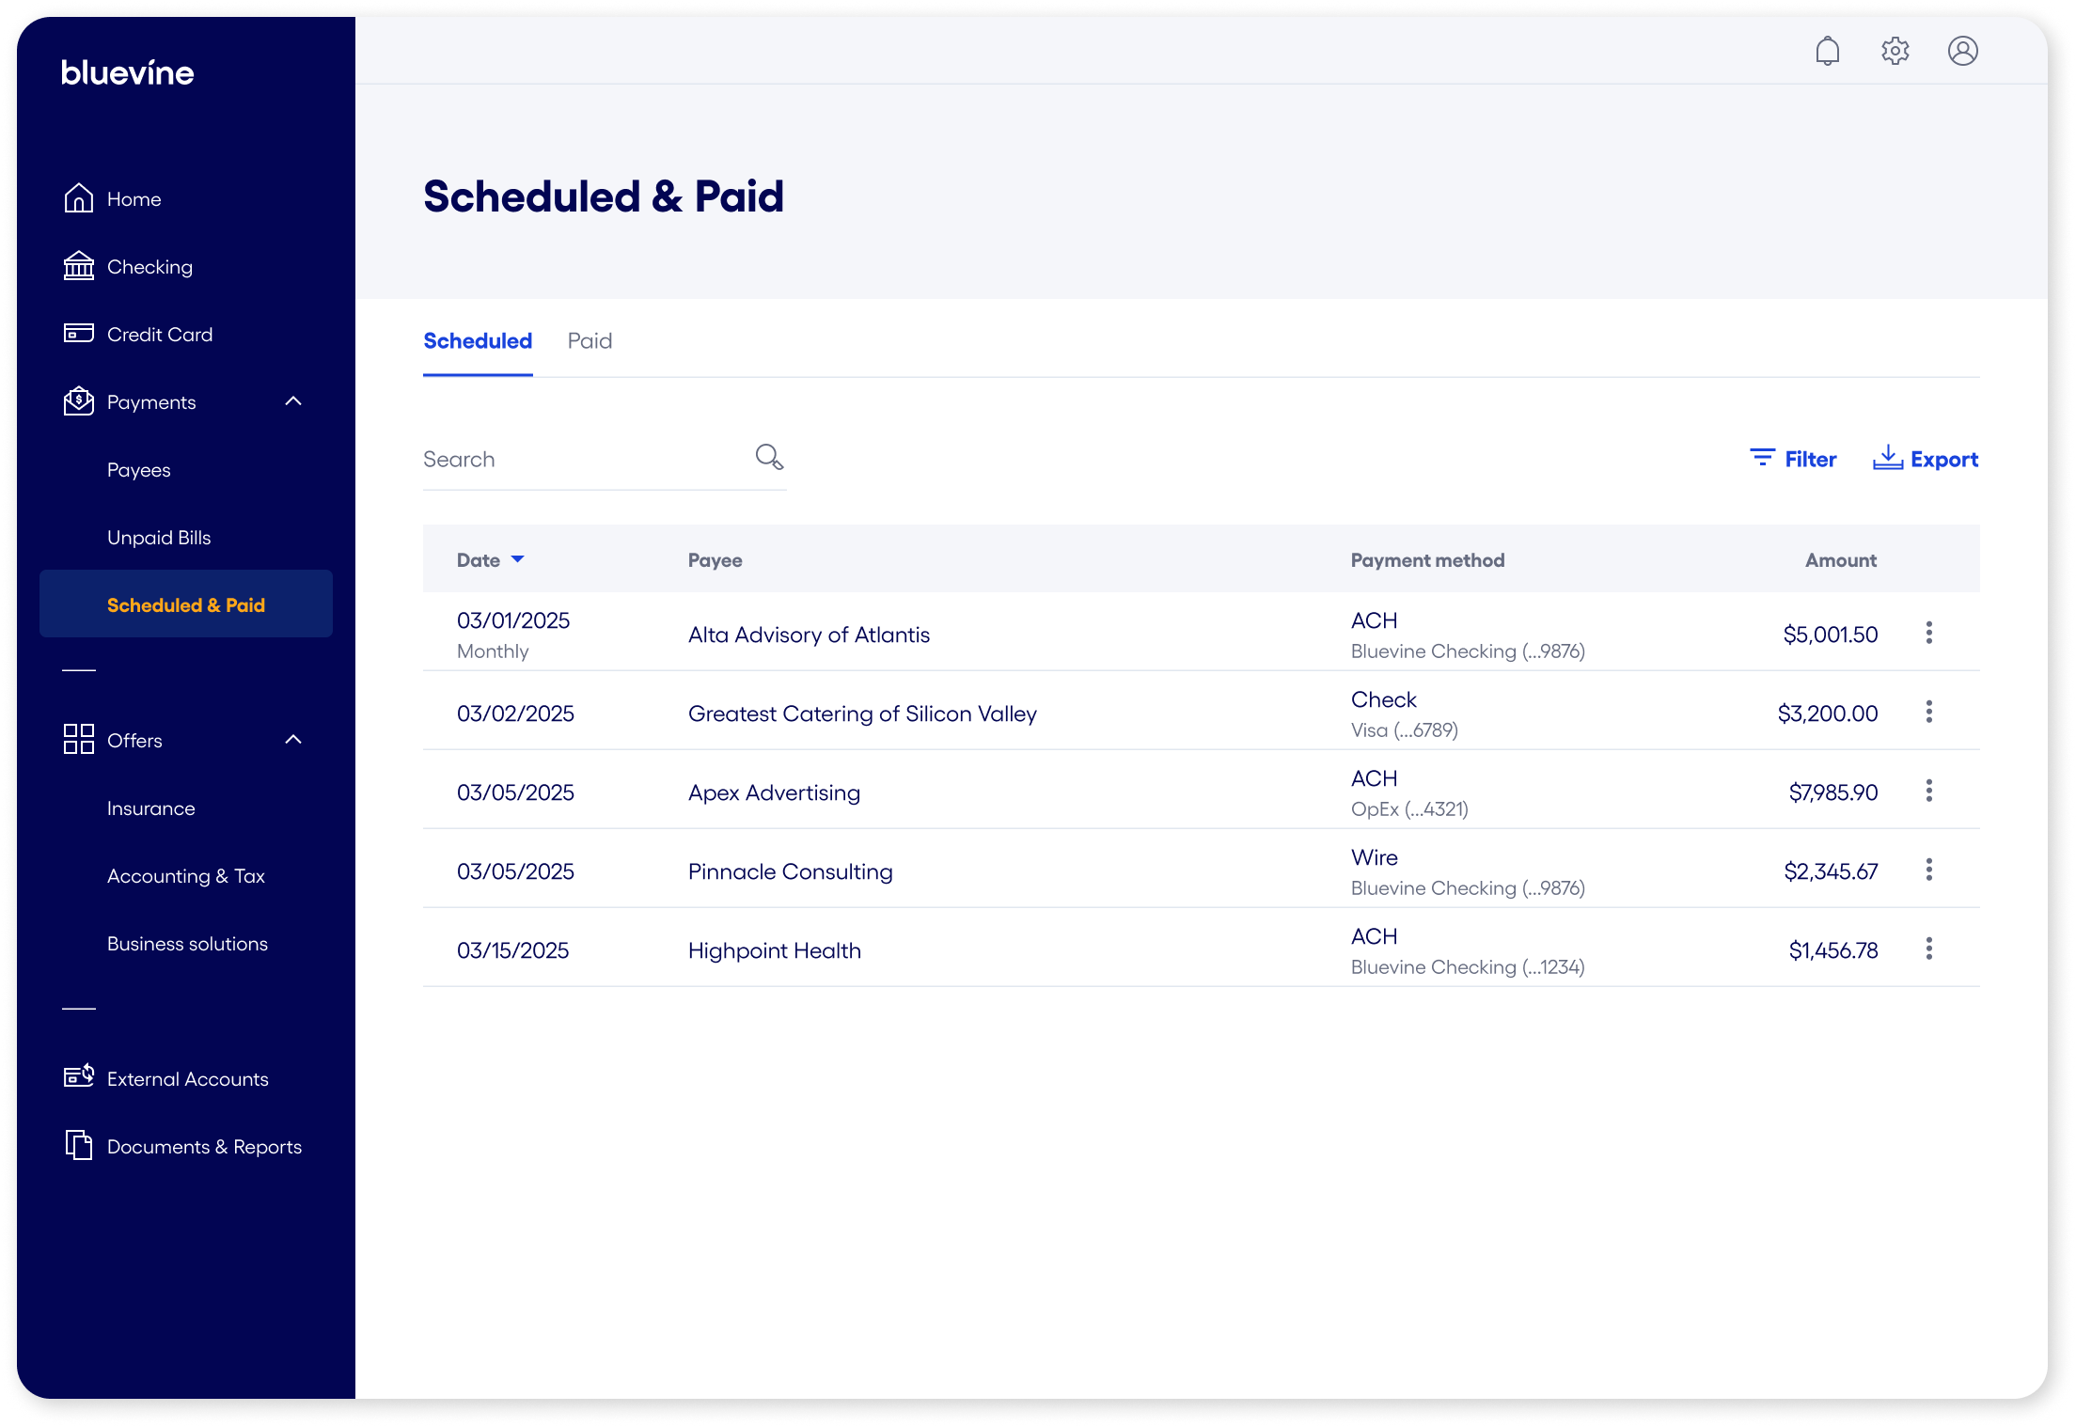This screenshot has height=1427, width=2076.
Task: Click the Offers grid icon
Action: 79,740
